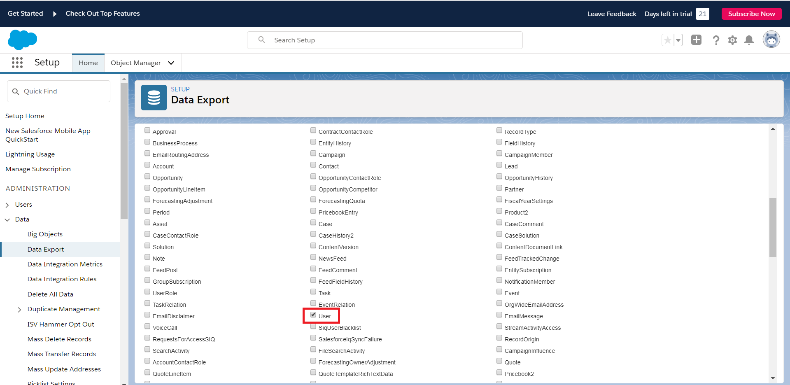Open Mass Delete Records

pyautogui.click(x=59, y=339)
